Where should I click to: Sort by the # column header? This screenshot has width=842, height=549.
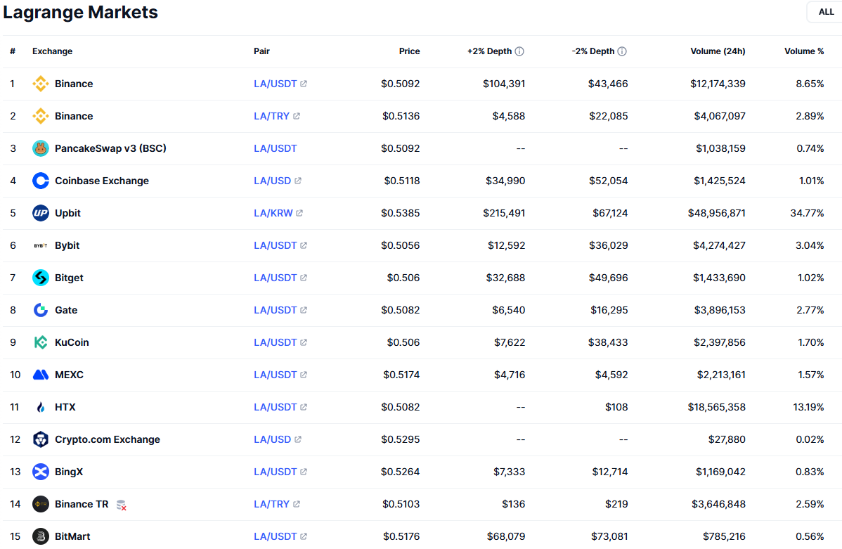[13, 51]
